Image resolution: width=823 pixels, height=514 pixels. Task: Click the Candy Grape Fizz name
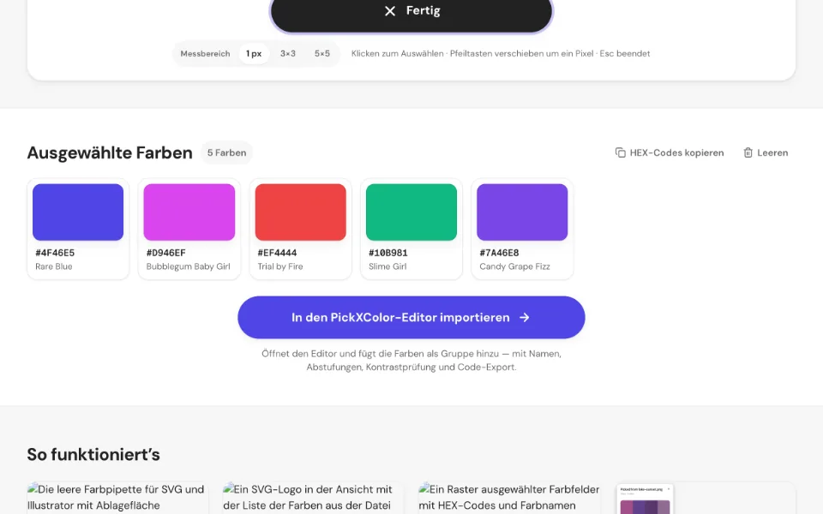(x=515, y=266)
